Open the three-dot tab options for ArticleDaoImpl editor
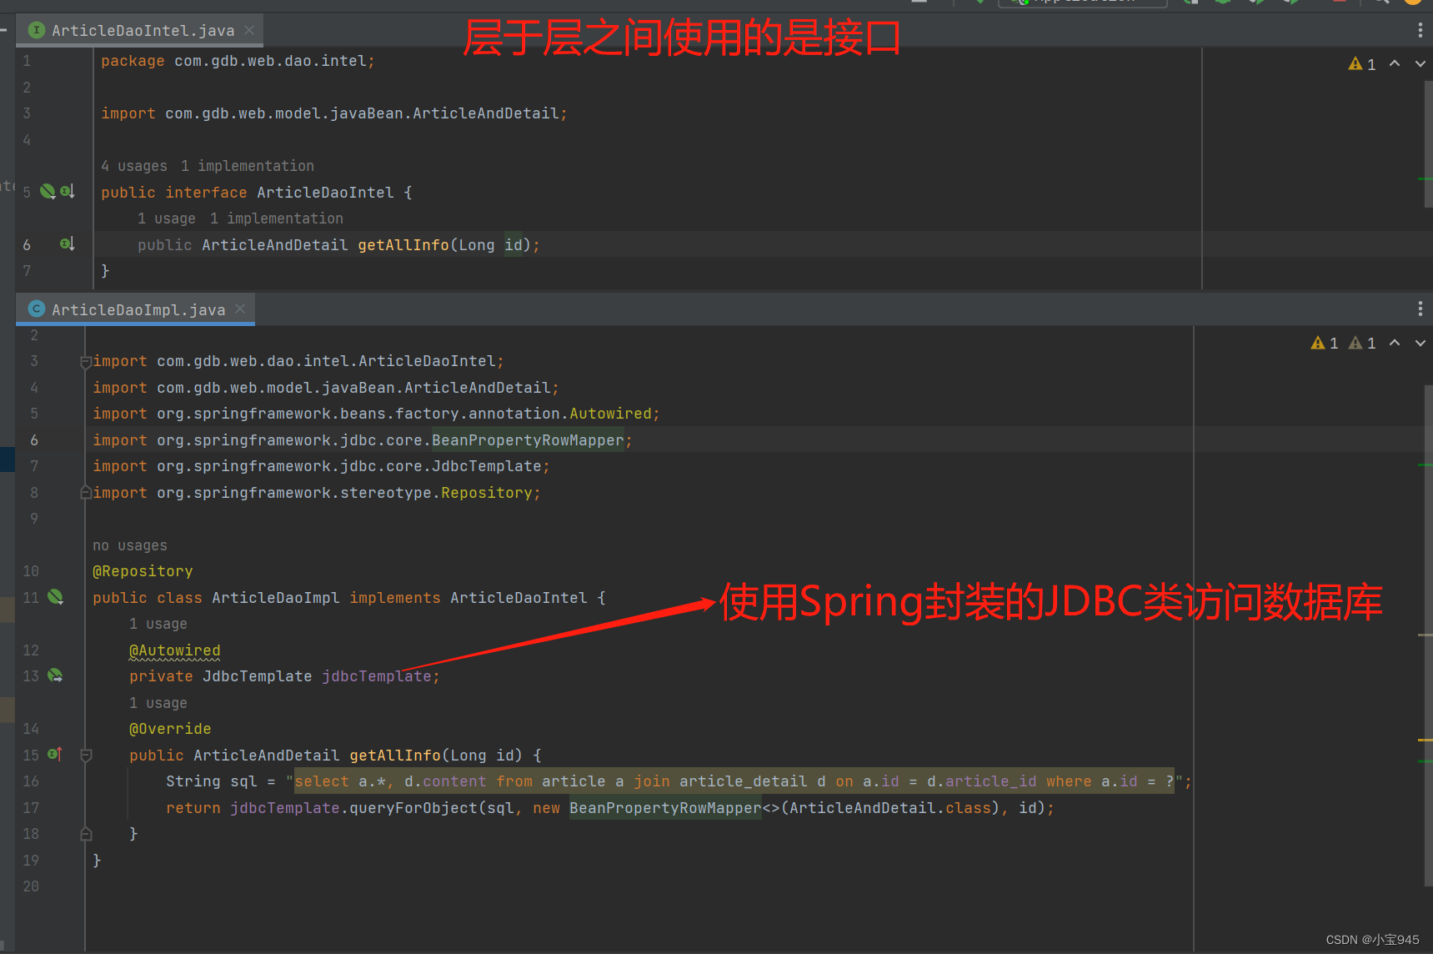 (x=1420, y=309)
